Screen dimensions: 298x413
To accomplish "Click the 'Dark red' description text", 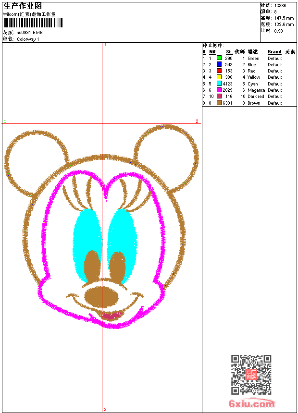I will (x=256, y=97).
